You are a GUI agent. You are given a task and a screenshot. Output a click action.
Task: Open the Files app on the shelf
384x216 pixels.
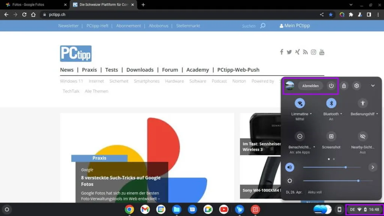coord(177,209)
